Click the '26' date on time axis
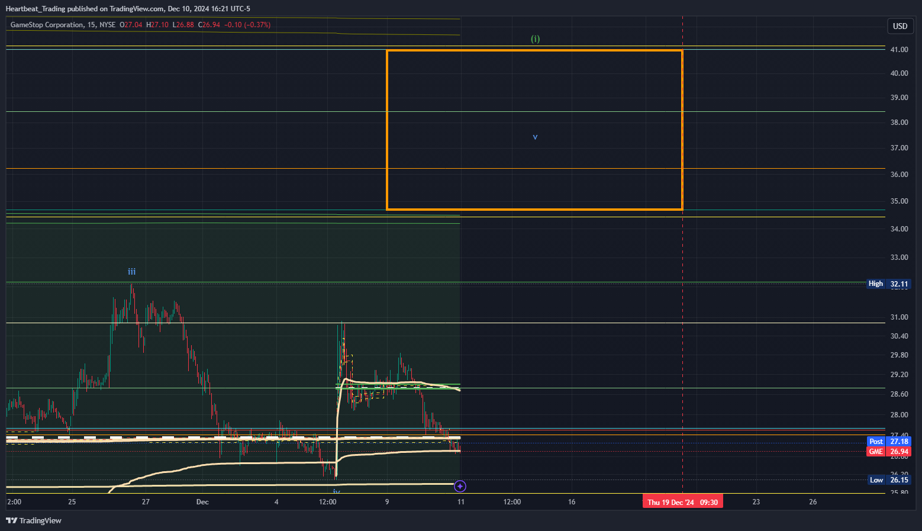The image size is (922, 531). 813,502
